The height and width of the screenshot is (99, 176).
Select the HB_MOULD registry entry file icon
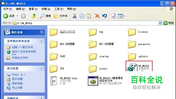pyautogui.click(x=132, y=67)
